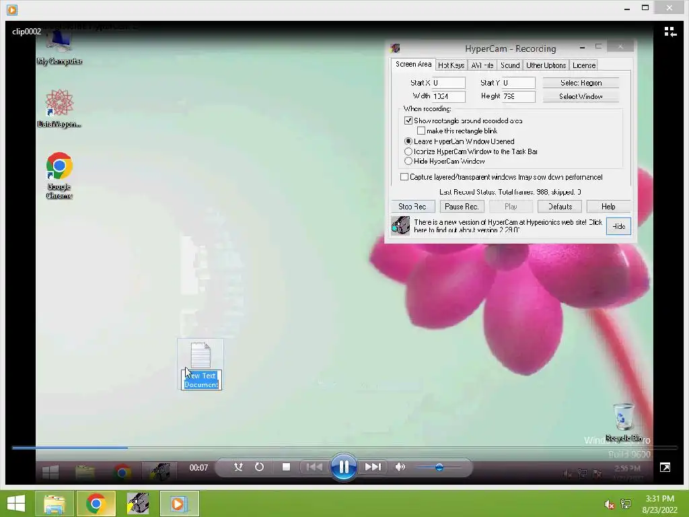Click the Select Window button

581,96
